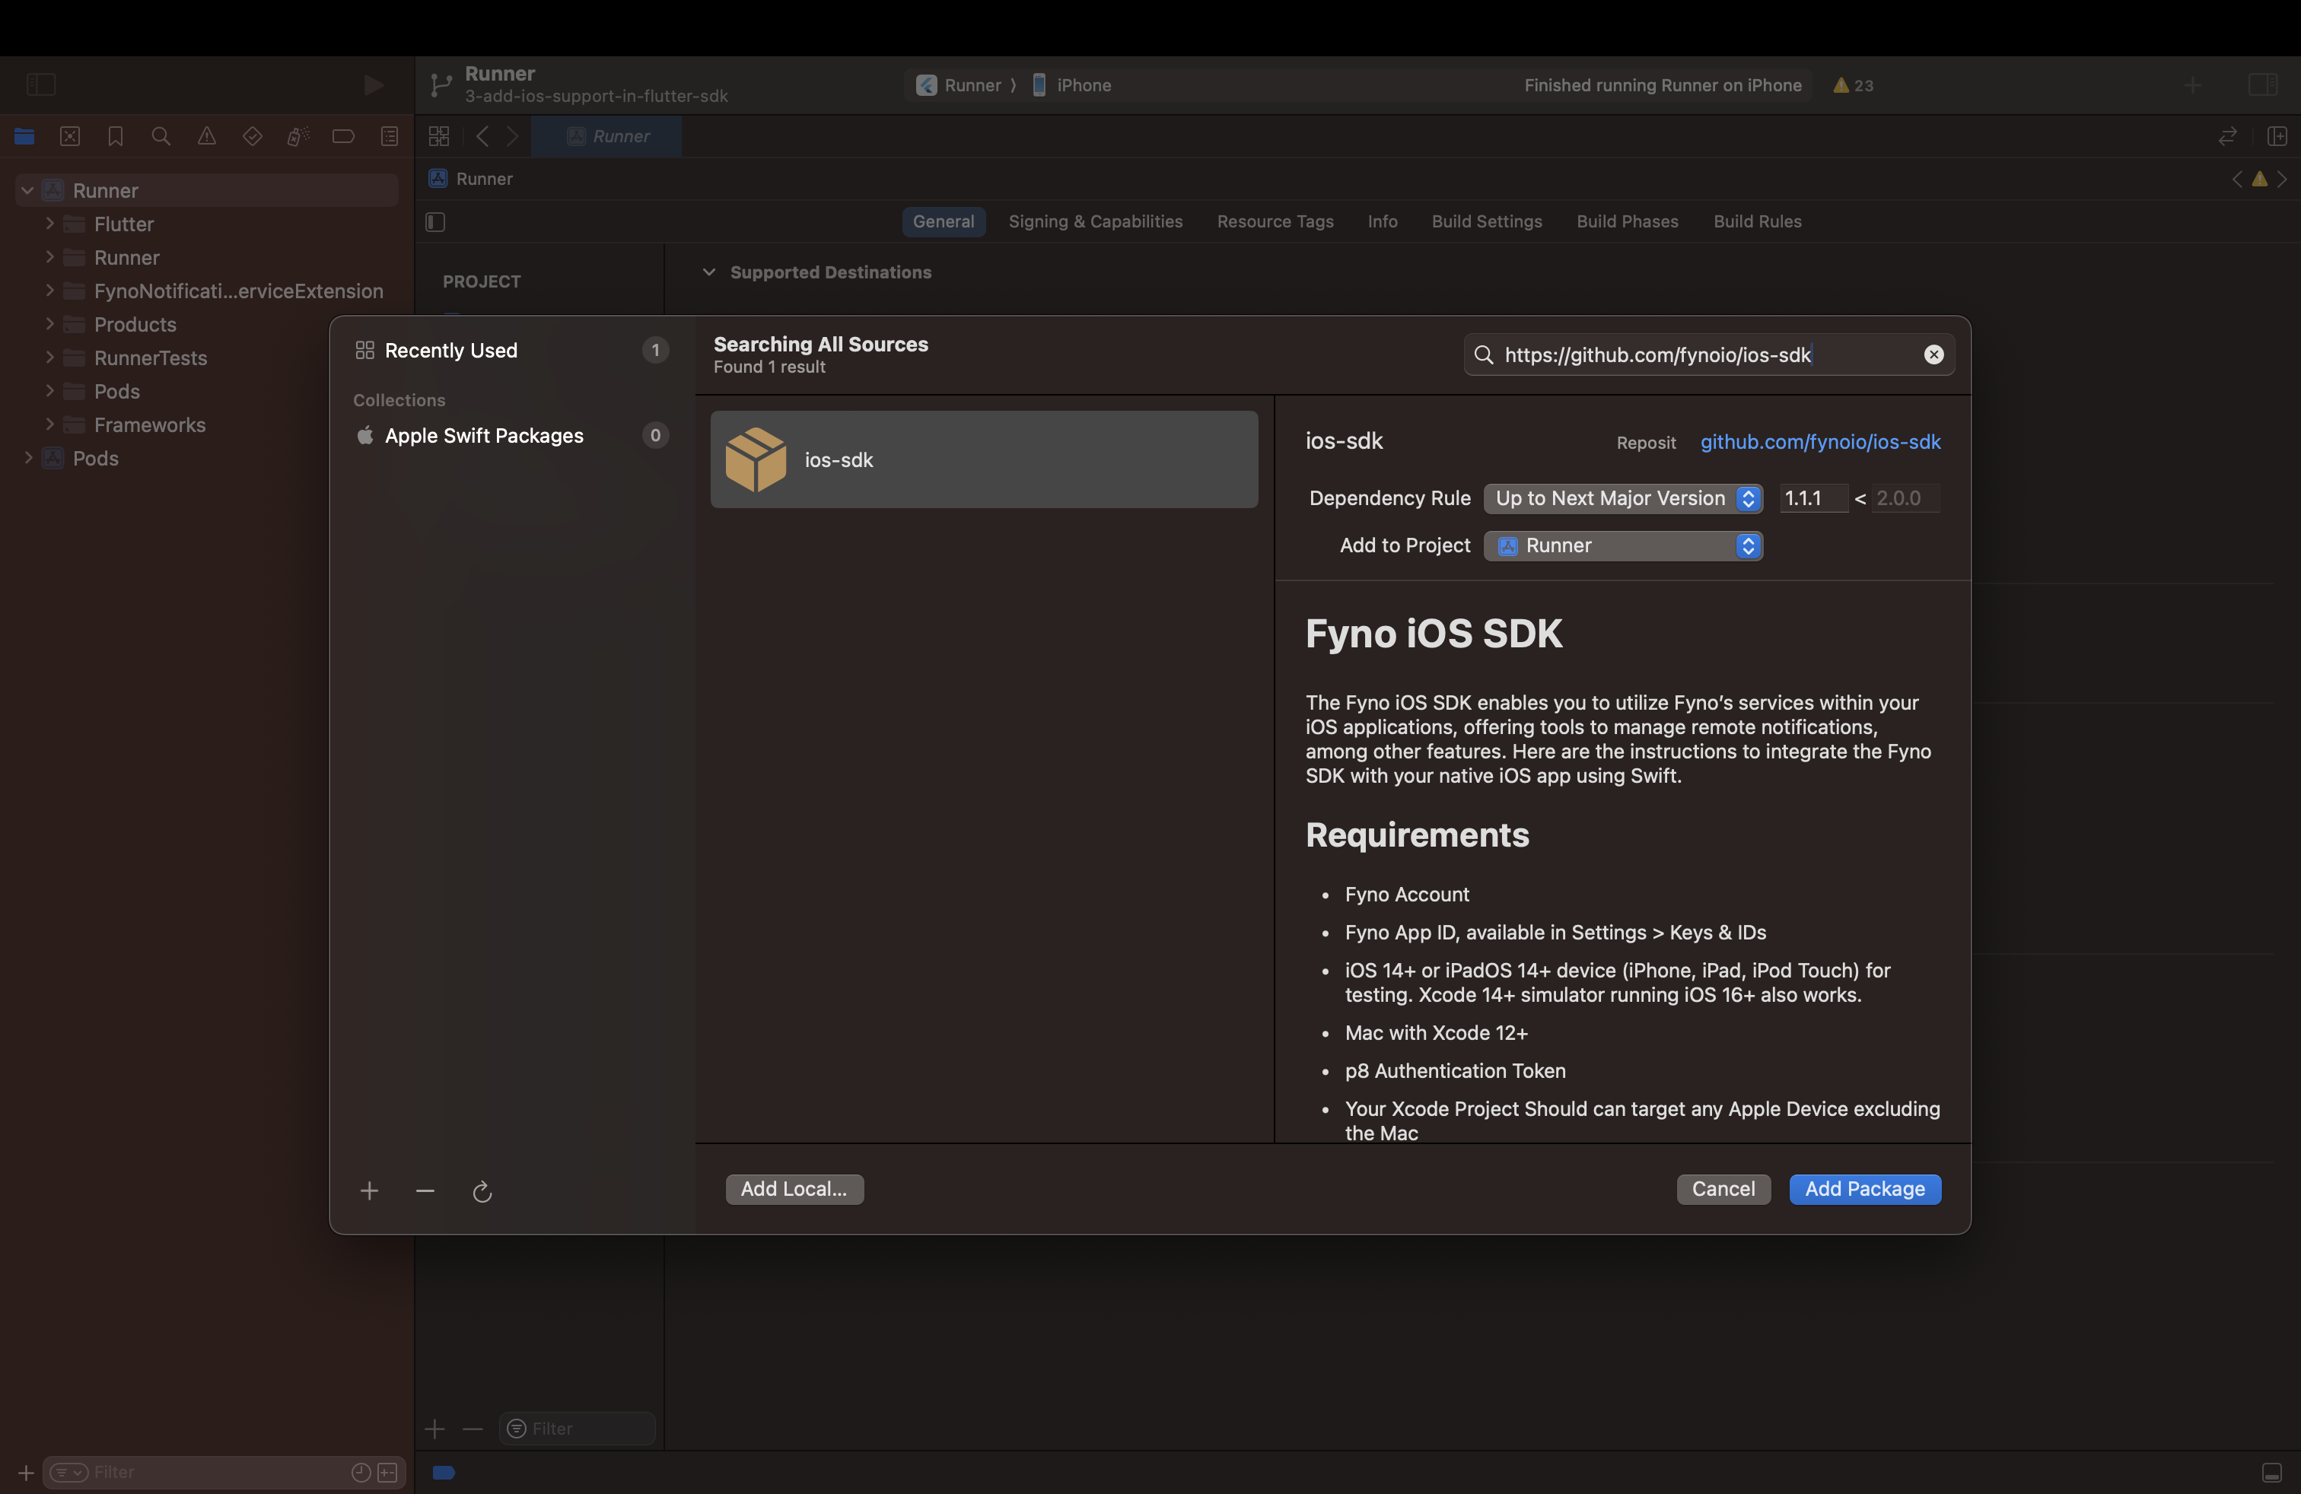Click the Run play button
This screenshot has height=1494, width=2301.
(x=373, y=85)
